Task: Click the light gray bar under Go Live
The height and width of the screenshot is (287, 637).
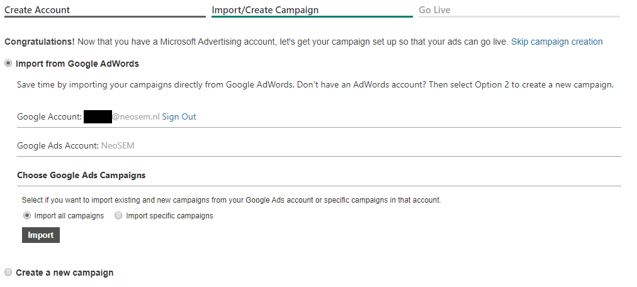Action: (x=519, y=16)
